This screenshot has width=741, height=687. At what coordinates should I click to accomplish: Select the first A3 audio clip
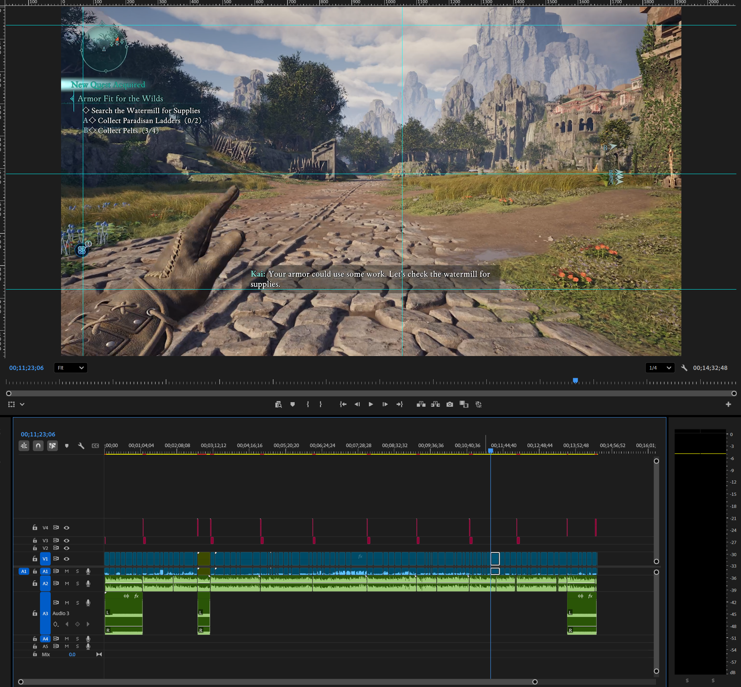(x=124, y=613)
